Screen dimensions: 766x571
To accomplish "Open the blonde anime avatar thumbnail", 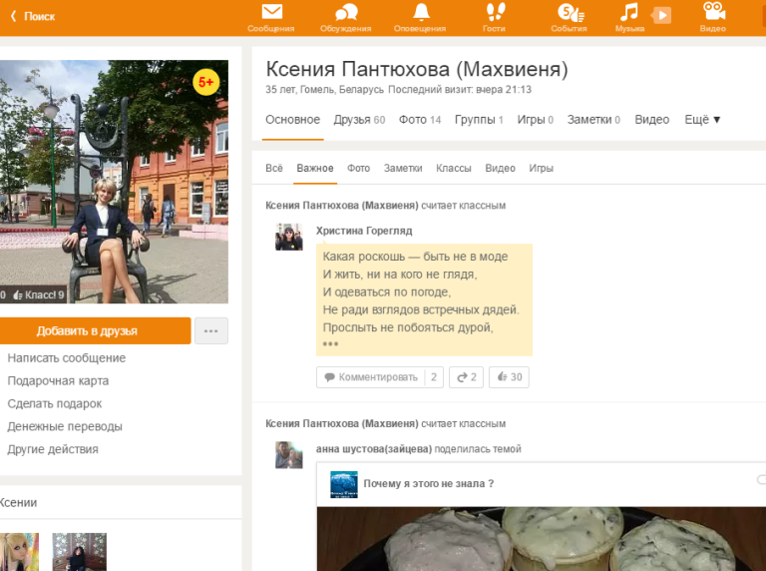I will pyautogui.click(x=19, y=552).
